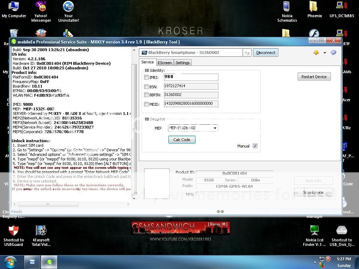
Task: Expand the dropdown arrow beside star icon
Action: [325, 53]
